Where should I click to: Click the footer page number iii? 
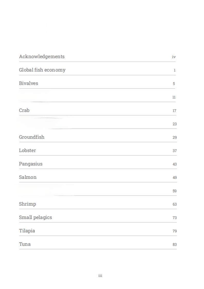100,276
